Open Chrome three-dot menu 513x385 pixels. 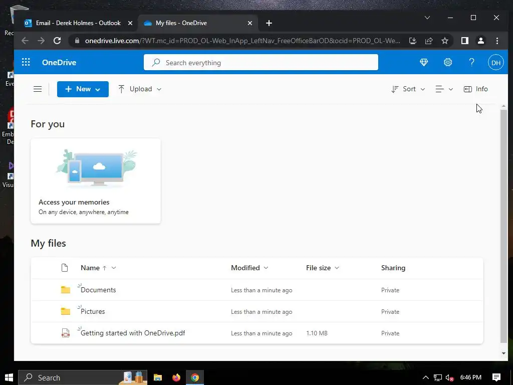point(497,41)
